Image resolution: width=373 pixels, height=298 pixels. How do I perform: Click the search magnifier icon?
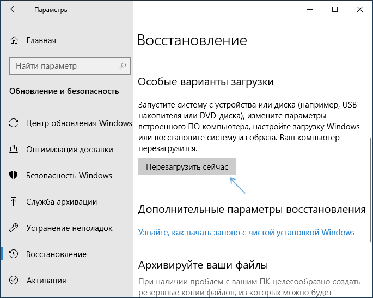coord(123,66)
